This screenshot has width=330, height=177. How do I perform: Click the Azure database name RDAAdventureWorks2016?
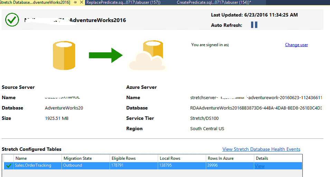(256, 108)
